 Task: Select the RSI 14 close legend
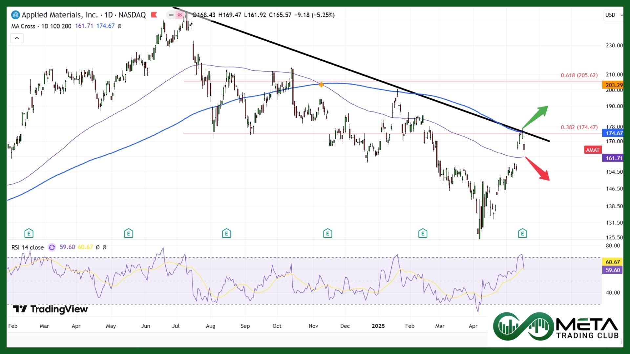28,247
